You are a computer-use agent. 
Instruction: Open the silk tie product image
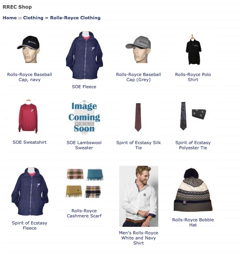[x=138, y=117]
